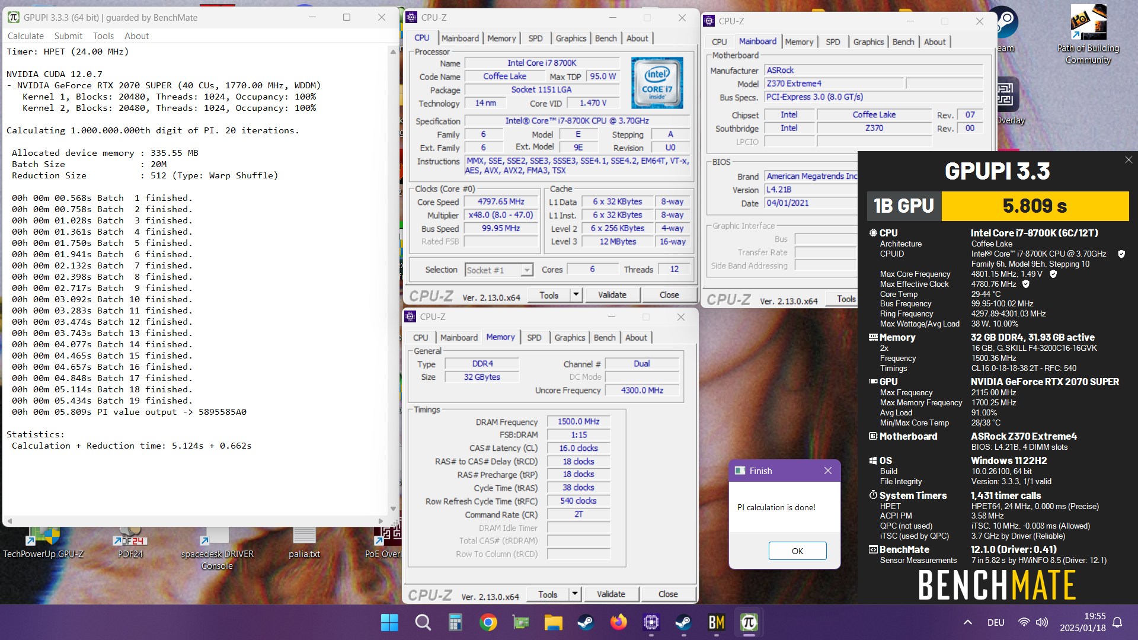Open Bench tab in CPU-Z CPU window

606,38
